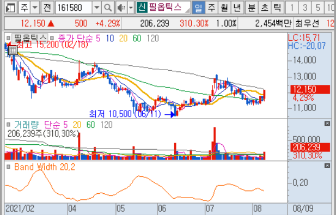Click the HC:-20,07 label
Viewport: 336px width, 215px height.
(x=307, y=46)
